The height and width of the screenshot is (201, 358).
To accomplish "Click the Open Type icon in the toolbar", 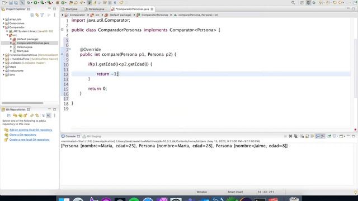I will (71, 3).
